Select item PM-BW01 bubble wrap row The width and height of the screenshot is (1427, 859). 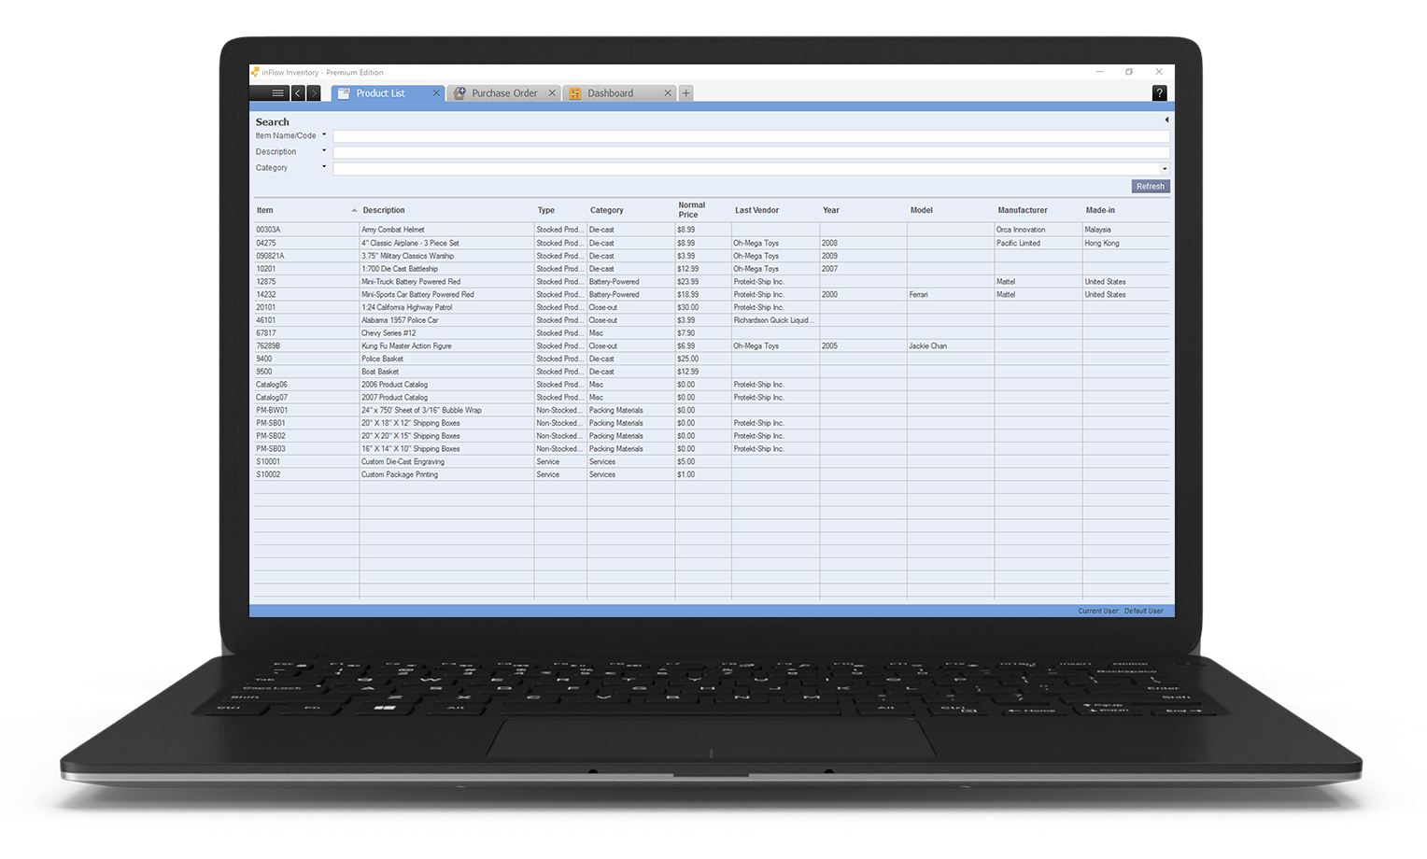click(712, 410)
